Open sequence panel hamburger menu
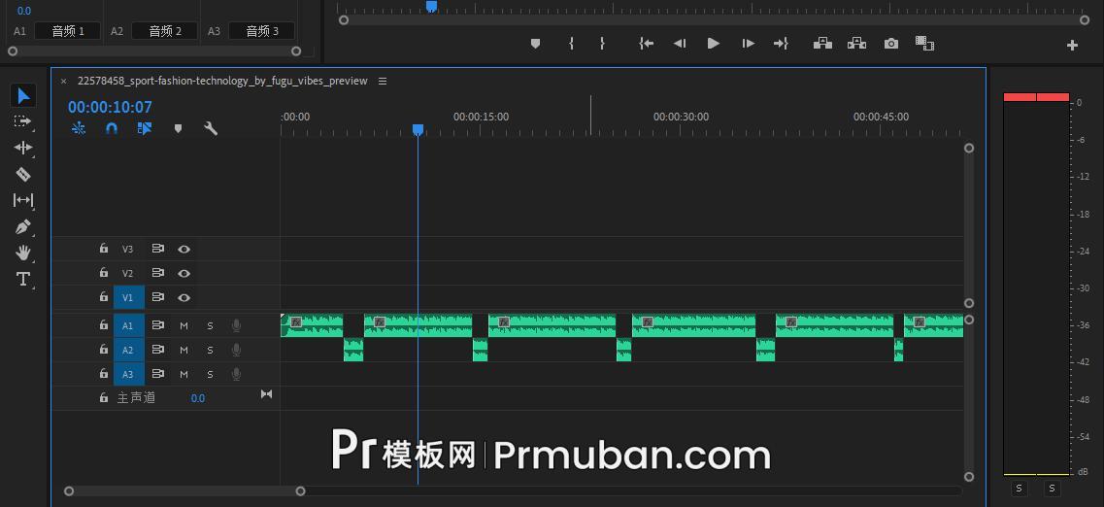 pos(383,81)
